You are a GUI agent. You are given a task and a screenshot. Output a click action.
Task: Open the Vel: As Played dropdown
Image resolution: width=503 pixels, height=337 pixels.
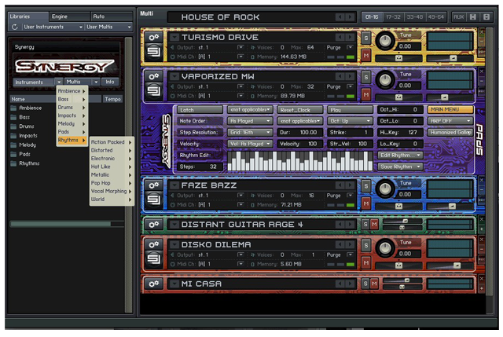tap(250, 144)
